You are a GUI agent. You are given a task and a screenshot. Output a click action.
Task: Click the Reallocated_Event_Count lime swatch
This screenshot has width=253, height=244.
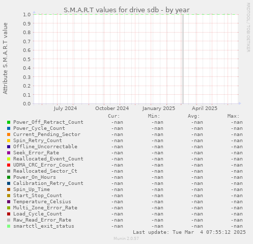pos(9,159)
